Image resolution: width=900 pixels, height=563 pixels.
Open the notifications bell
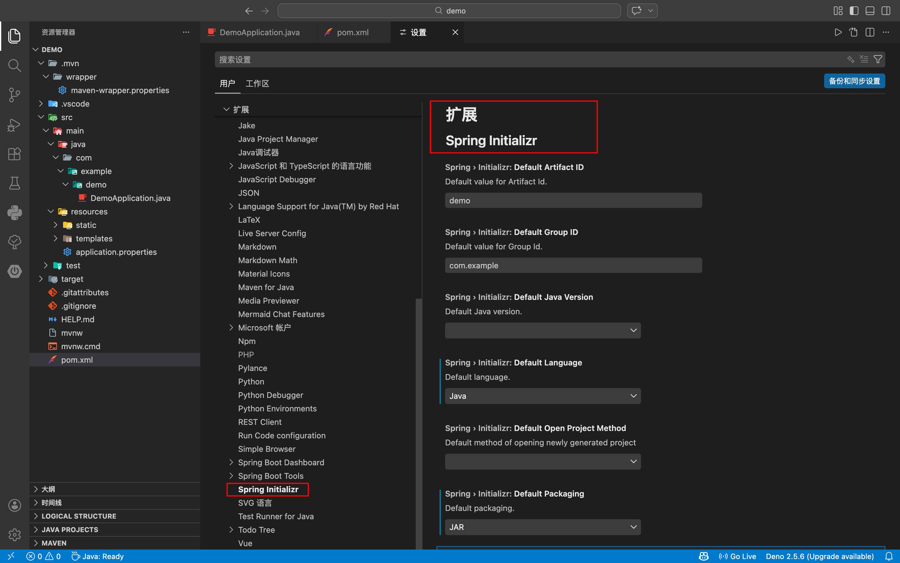[889, 556]
